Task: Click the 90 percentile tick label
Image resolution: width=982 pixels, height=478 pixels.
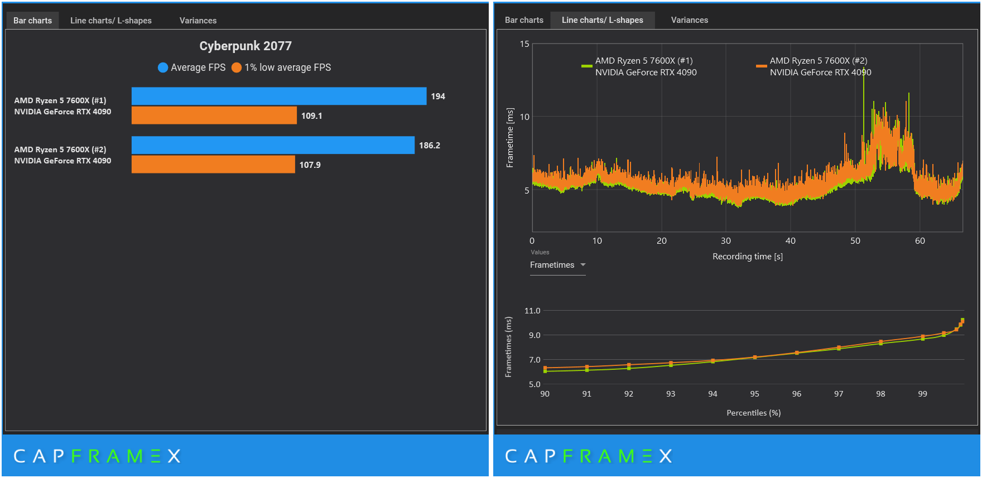Action: point(545,394)
